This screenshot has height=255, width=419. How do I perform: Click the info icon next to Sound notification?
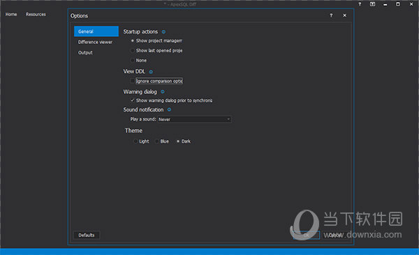tap(169, 109)
